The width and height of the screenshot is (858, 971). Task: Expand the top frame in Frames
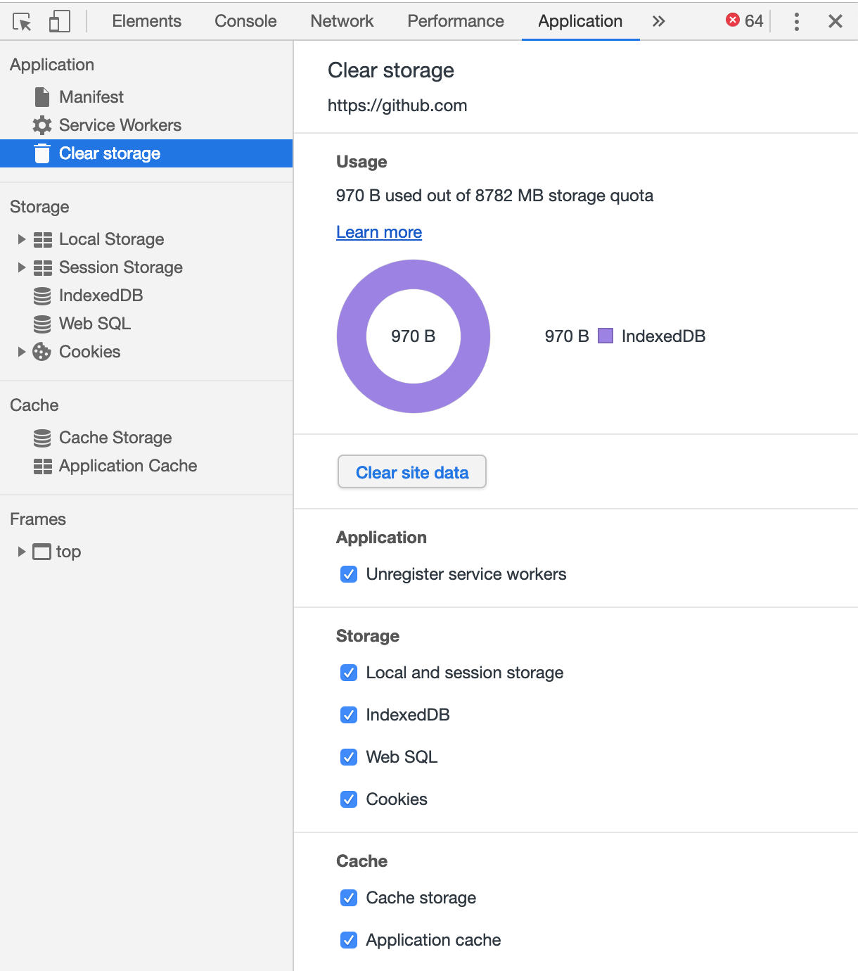(x=21, y=552)
